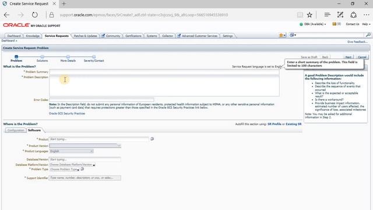Open the search scope binoculars menu
This screenshot has height=210, width=373.
pos(293,35)
